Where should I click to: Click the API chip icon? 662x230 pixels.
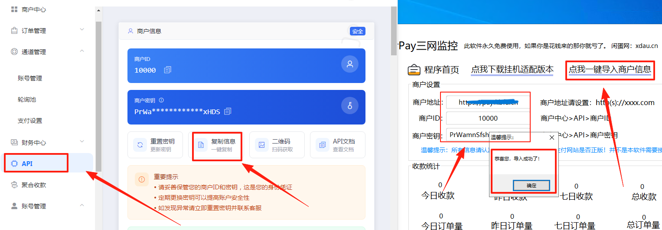coord(14,163)
